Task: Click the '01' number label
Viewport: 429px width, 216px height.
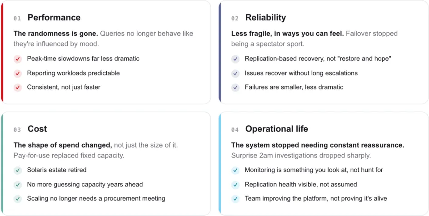Action: click(17, 19)
